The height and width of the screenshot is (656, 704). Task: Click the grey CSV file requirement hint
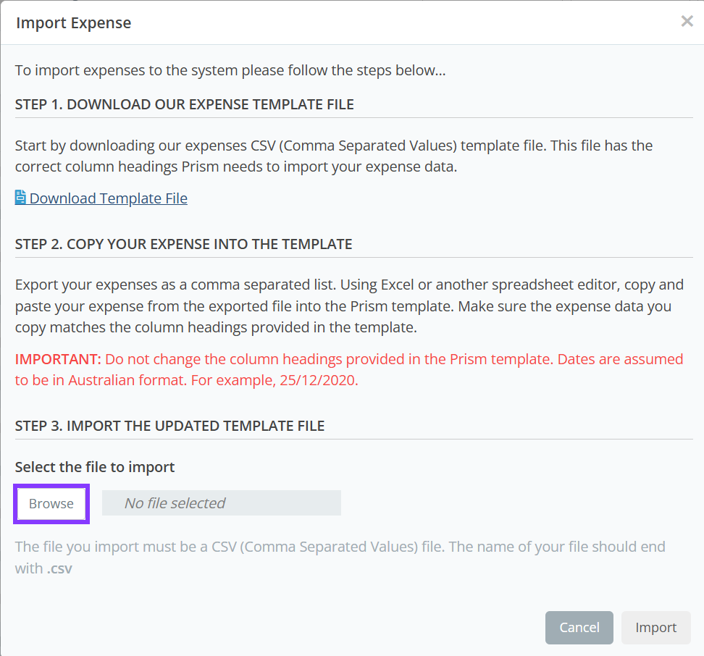point(340,547)
